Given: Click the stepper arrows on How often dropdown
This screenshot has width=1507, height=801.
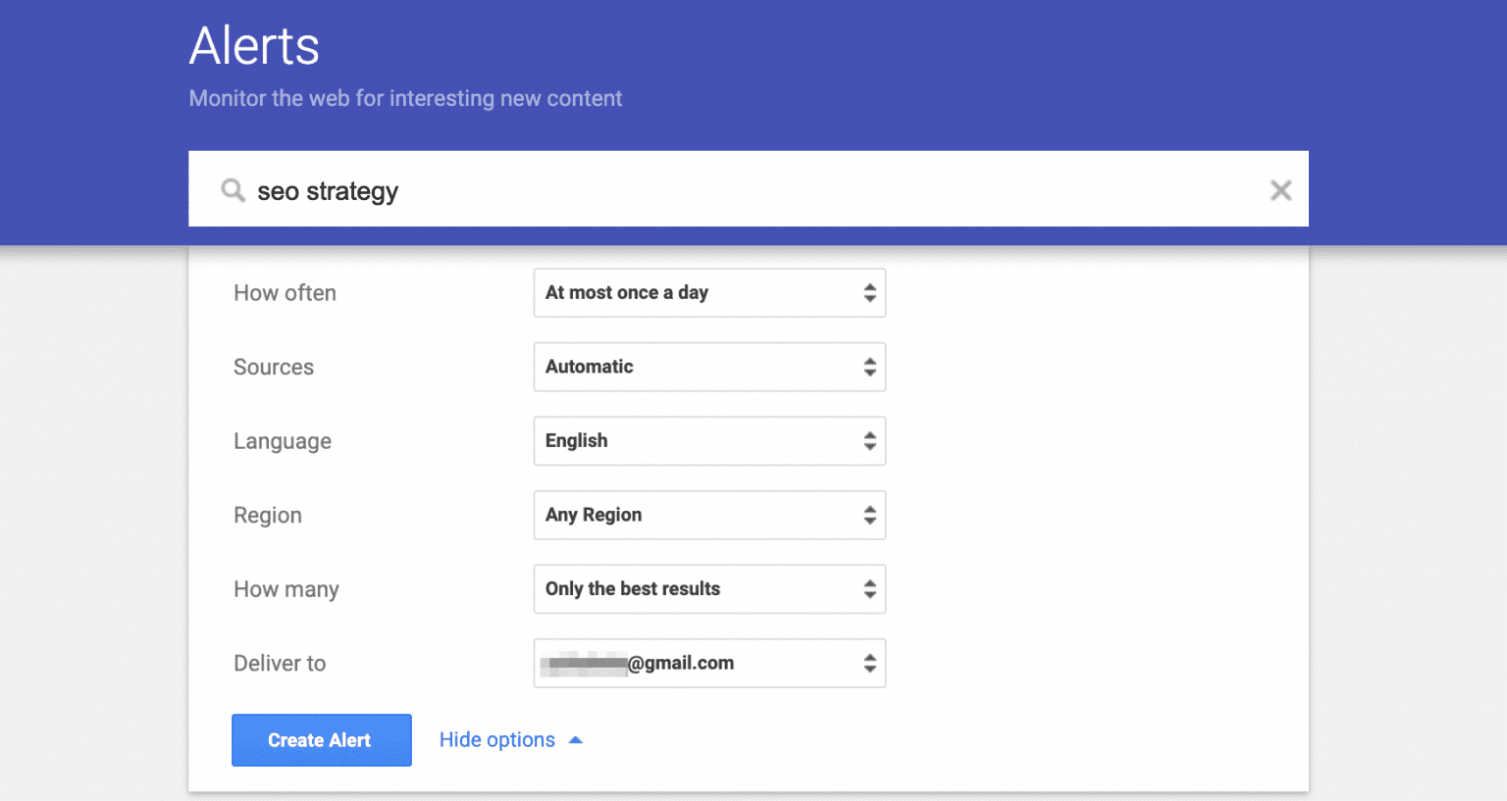Looking at the screenshot, I should (870, 292).
